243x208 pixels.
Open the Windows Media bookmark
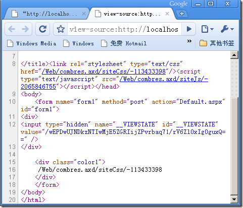(32, 43)
